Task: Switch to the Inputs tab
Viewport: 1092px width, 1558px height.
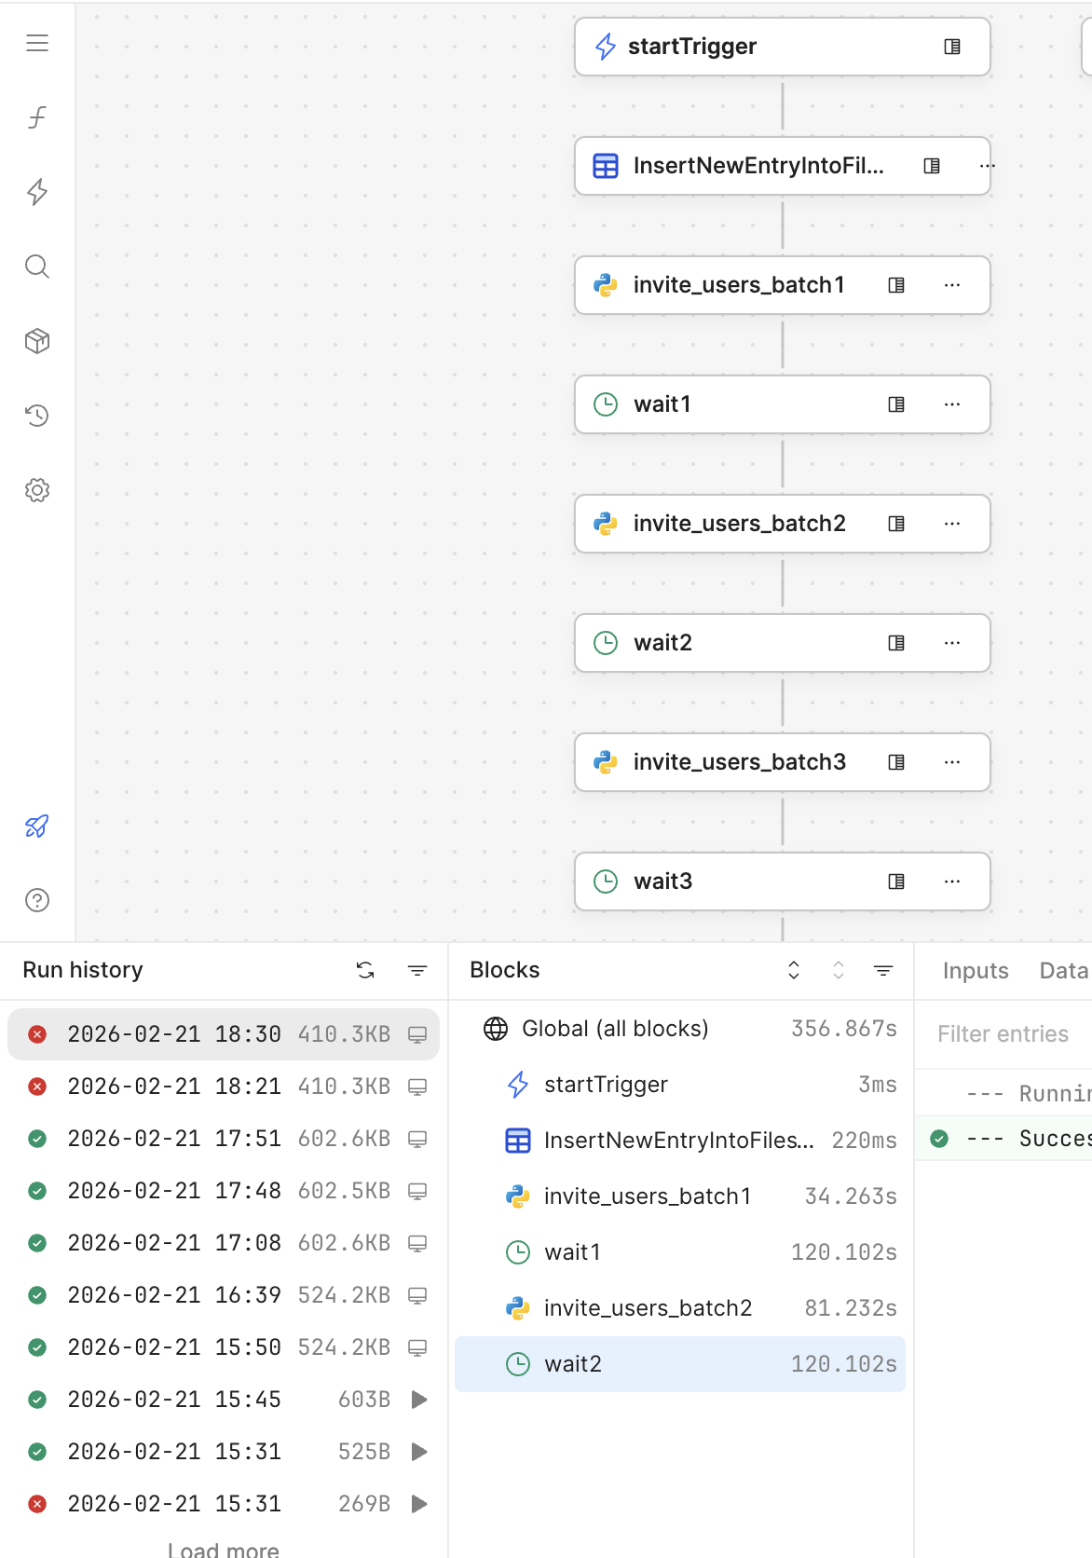Action: click(976, 971)
